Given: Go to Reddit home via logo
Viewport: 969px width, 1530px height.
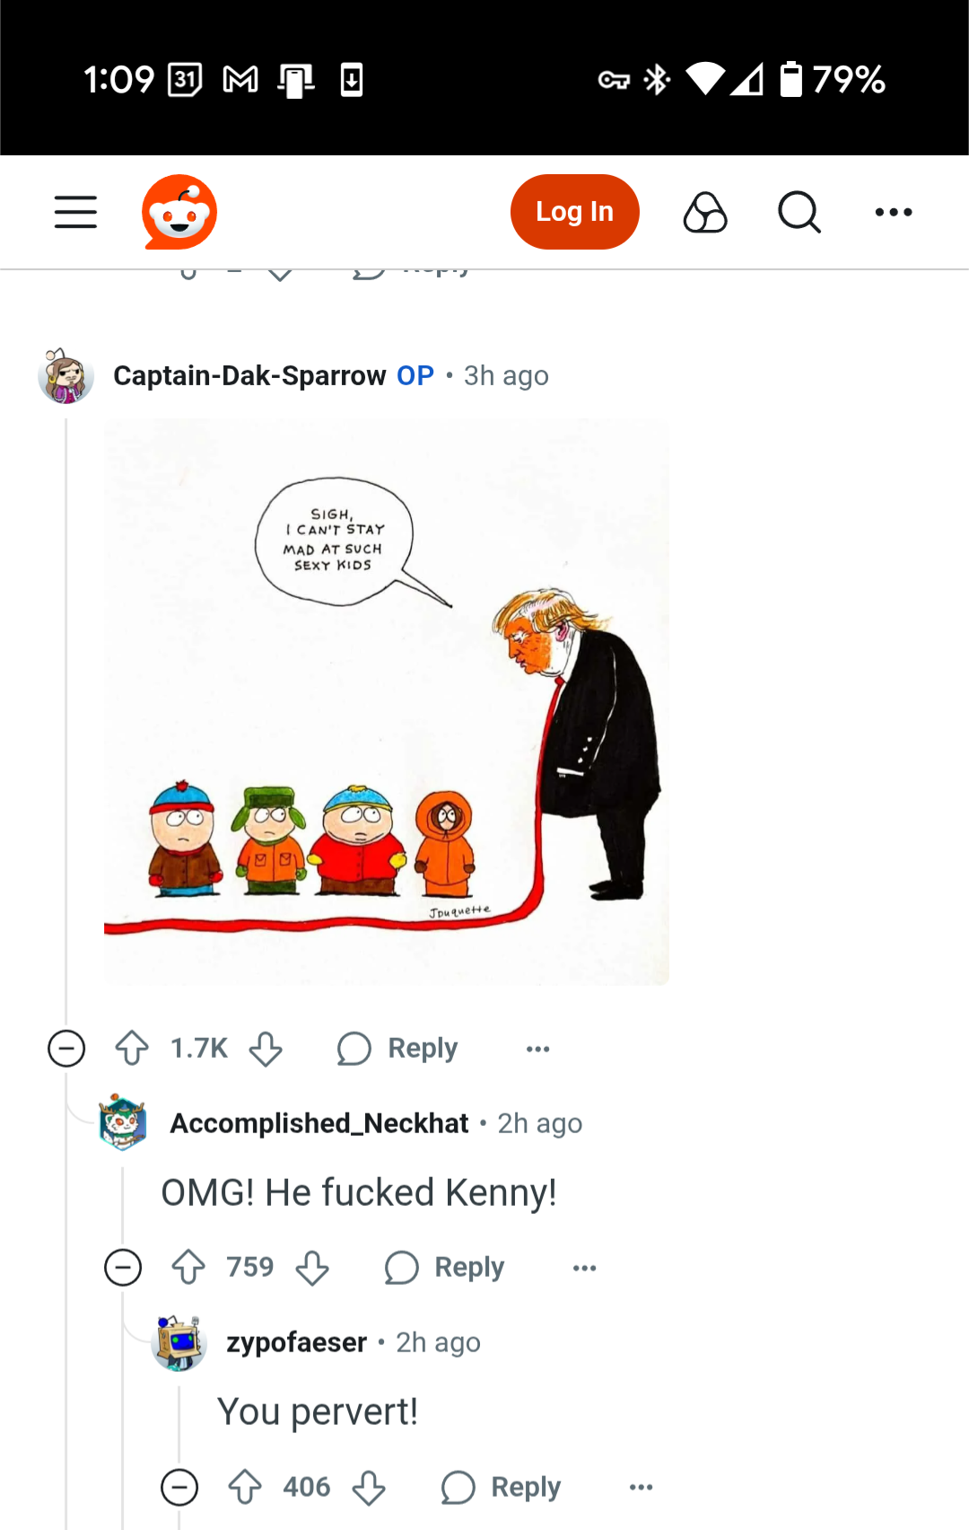Looking at the screenshot, I should (179, 212).
